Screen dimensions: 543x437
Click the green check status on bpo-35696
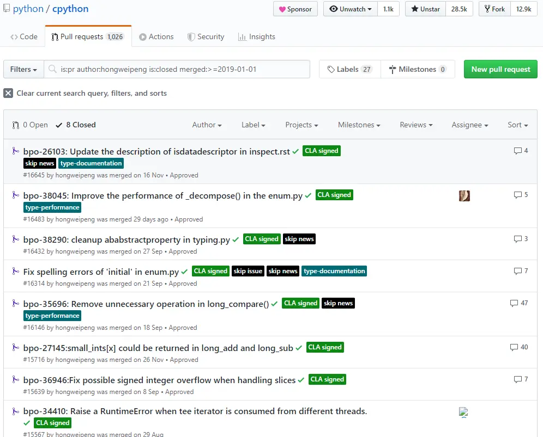pos(274,304)
